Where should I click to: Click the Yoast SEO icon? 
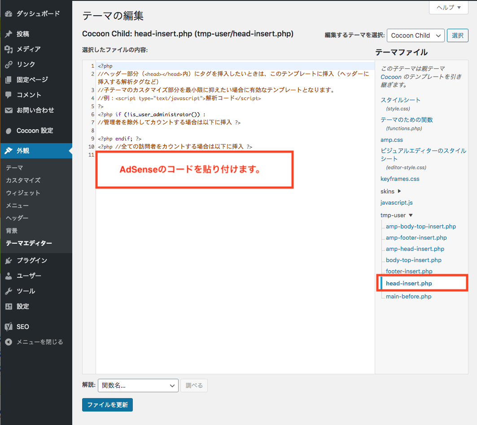point(9,326)
